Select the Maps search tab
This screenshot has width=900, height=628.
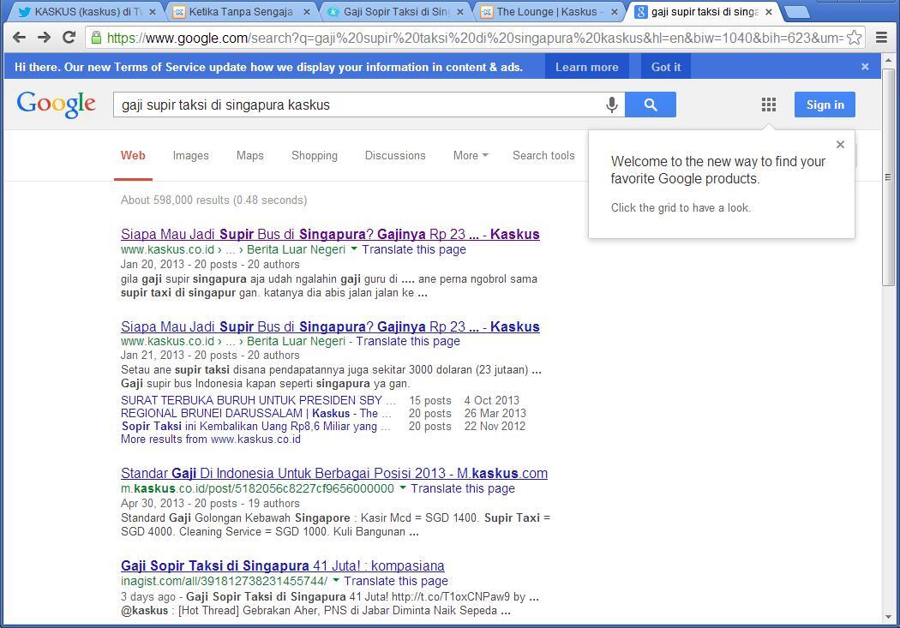(249, 155)
